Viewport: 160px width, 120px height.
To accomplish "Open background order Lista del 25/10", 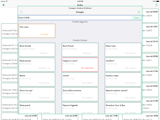I will (x=150, y=45).
